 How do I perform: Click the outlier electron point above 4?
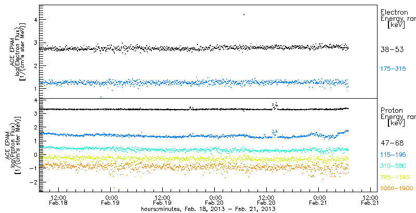tap(244, 15)
